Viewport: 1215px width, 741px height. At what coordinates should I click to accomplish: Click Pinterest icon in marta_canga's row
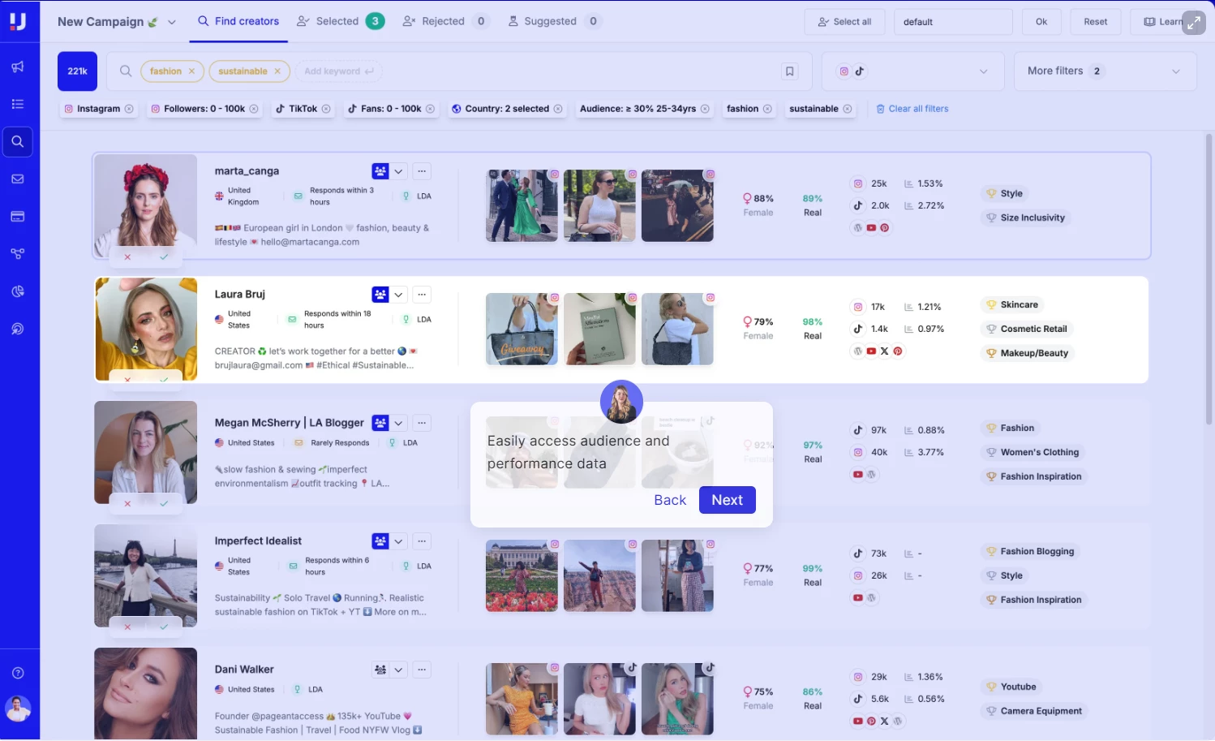(x=885, y=228)
